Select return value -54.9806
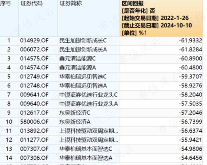Image resolution: width=207 pixels, height=165 pixels. [x=191, y=149]
